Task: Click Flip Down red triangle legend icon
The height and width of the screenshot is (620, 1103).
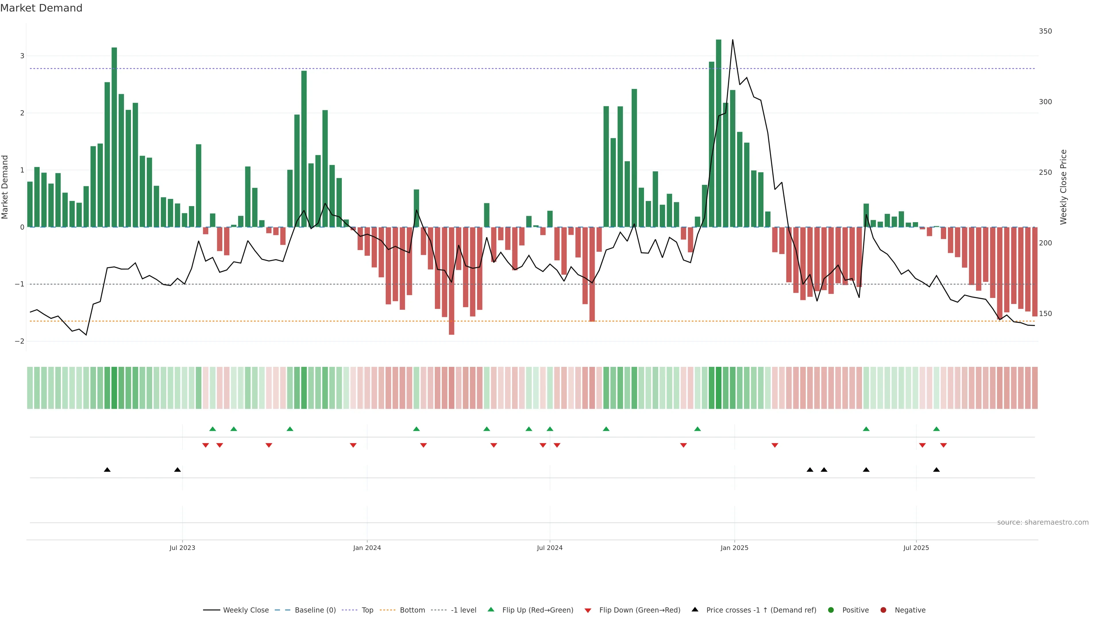Action: (x=588, y=610)
